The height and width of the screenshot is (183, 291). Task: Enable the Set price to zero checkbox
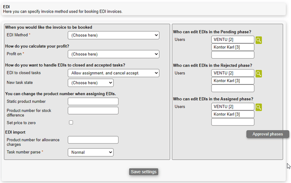click(x=71, y=123)
